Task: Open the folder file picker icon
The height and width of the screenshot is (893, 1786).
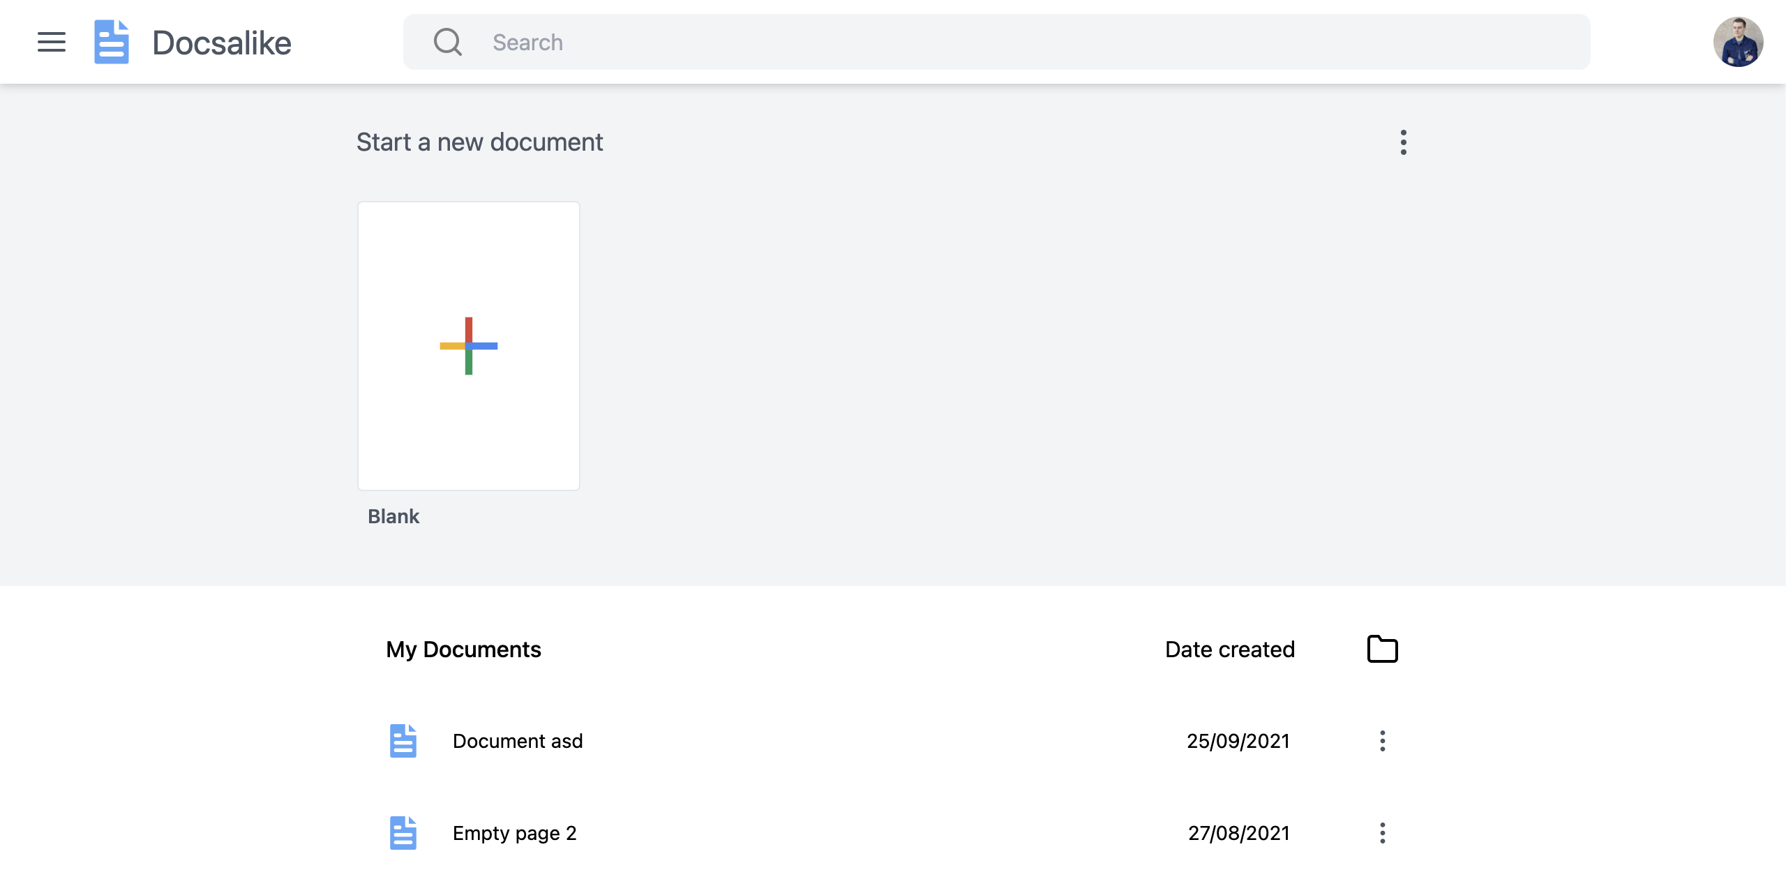Action: point(1382,649)
